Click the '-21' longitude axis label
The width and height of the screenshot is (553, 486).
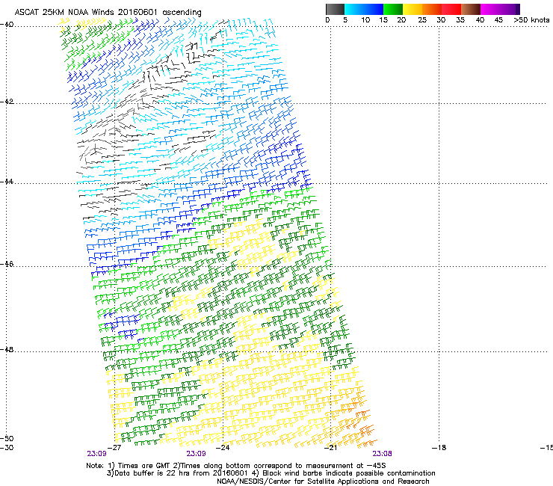click(x=330, y=448)
